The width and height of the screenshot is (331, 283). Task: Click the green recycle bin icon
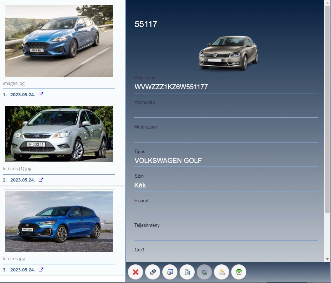[239, 272]
